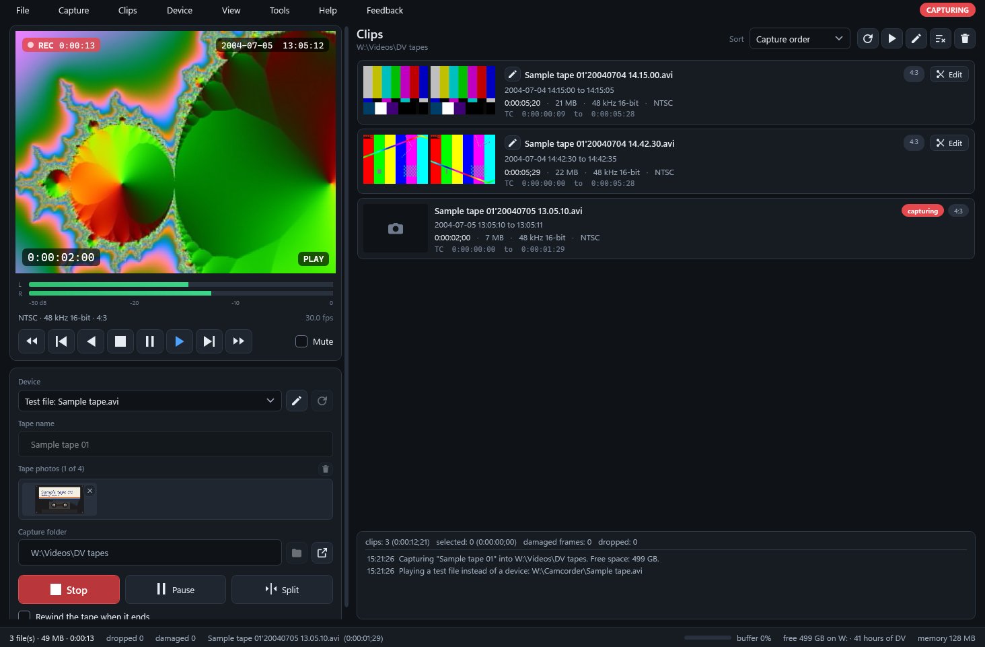Toggle the Mute checkbox

click(301, 341)
